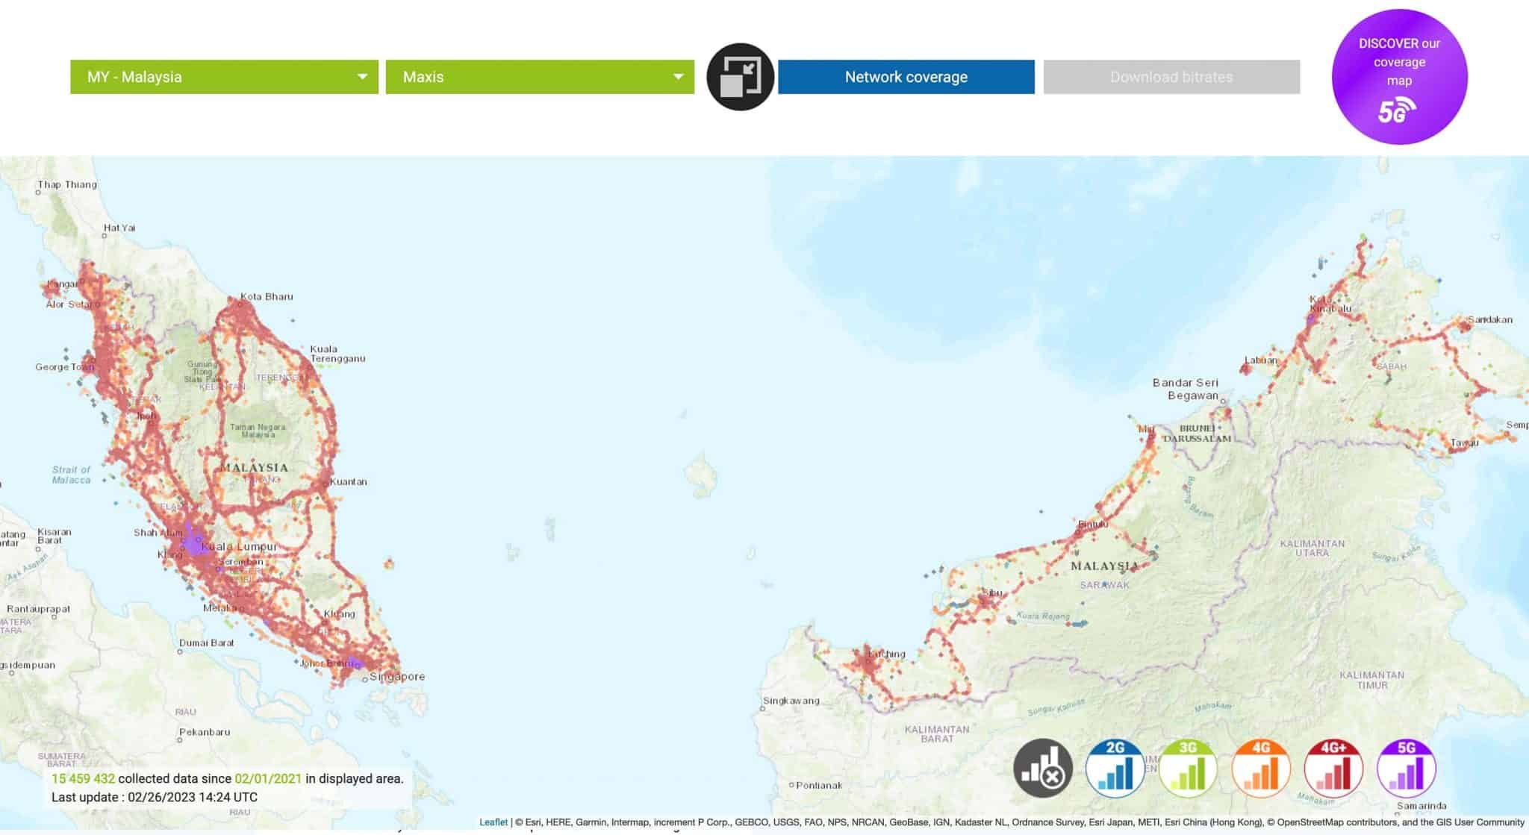Screen dimensions: 1529x835
Task: Click the fullscreen map toggle icon
Action: coord(740,77)
